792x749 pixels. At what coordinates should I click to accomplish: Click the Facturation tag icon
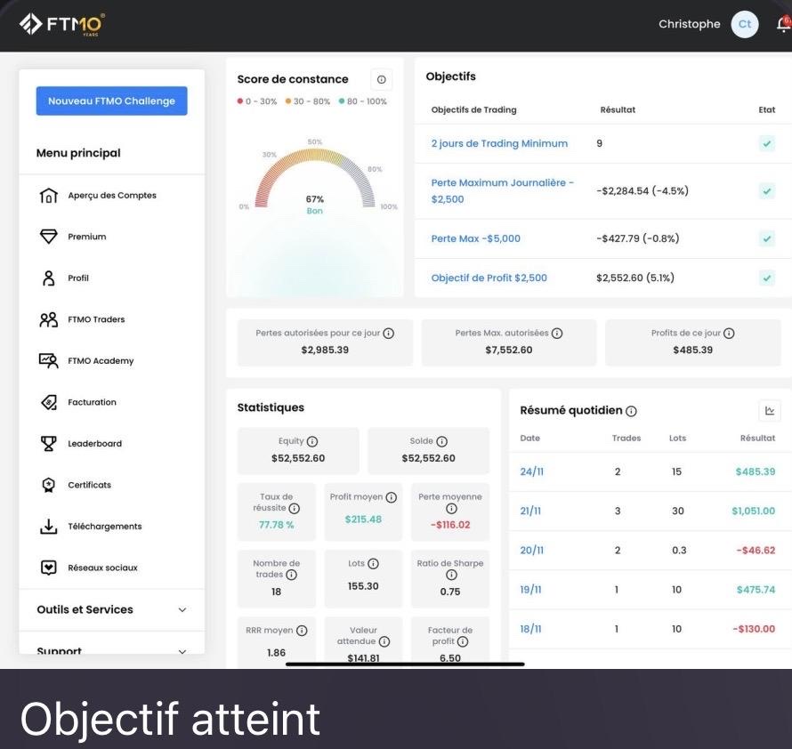[x=48, y=402]
